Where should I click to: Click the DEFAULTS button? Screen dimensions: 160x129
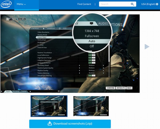pyautogui.click(x=121, y=88)
